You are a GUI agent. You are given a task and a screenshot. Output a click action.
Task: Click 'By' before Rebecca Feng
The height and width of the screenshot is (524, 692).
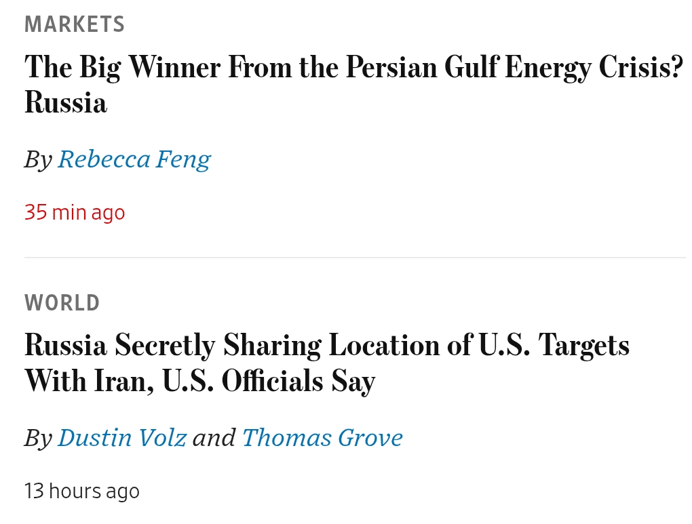click(x=38, y=160)
